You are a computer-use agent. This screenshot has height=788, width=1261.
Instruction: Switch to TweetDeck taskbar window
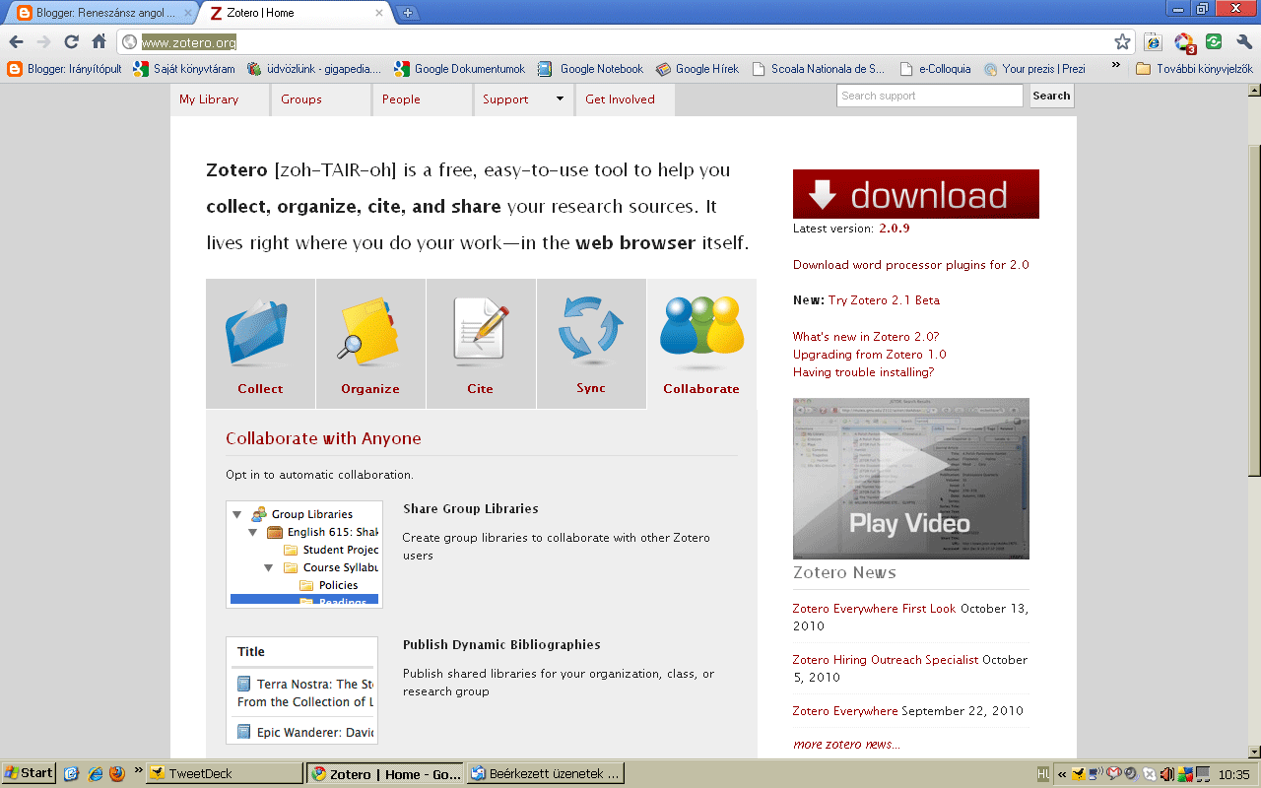pos(225,774)
